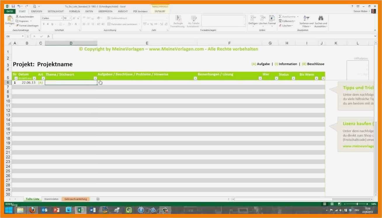Click the Sortieren und Filtern icon
382x218 pixels.
[x=306, y=18]
